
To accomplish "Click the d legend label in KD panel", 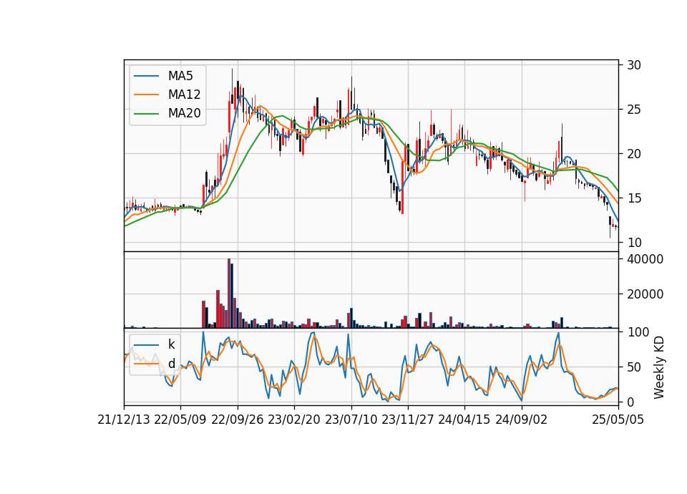I will click(x=172, y=364).
